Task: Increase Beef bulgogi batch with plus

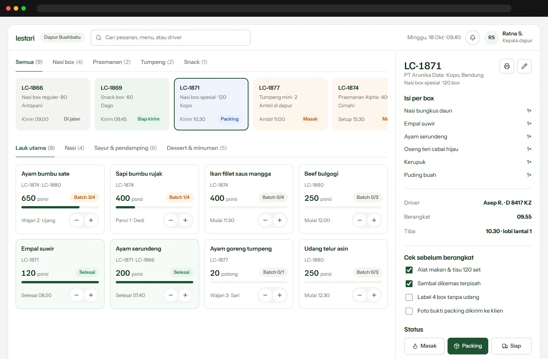Action: click(374, 220)
